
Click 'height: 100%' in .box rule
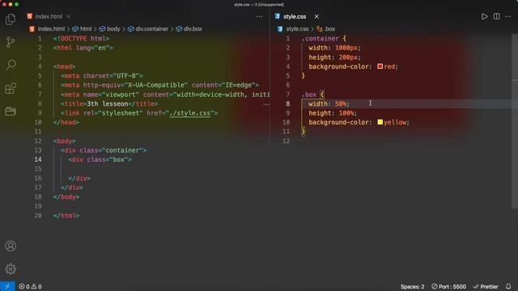(333, 113)
